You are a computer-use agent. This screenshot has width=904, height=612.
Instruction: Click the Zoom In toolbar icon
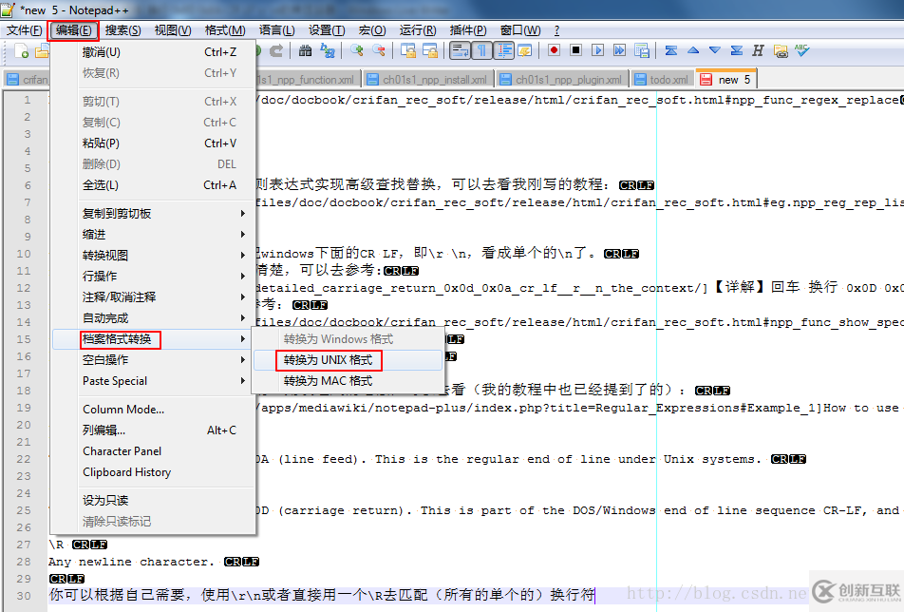click(356, 50)
